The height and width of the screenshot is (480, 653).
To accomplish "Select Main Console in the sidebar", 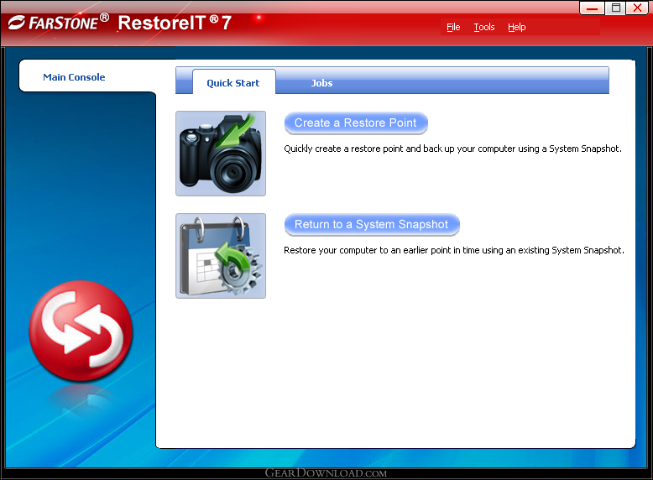I will tap(74, 77).
